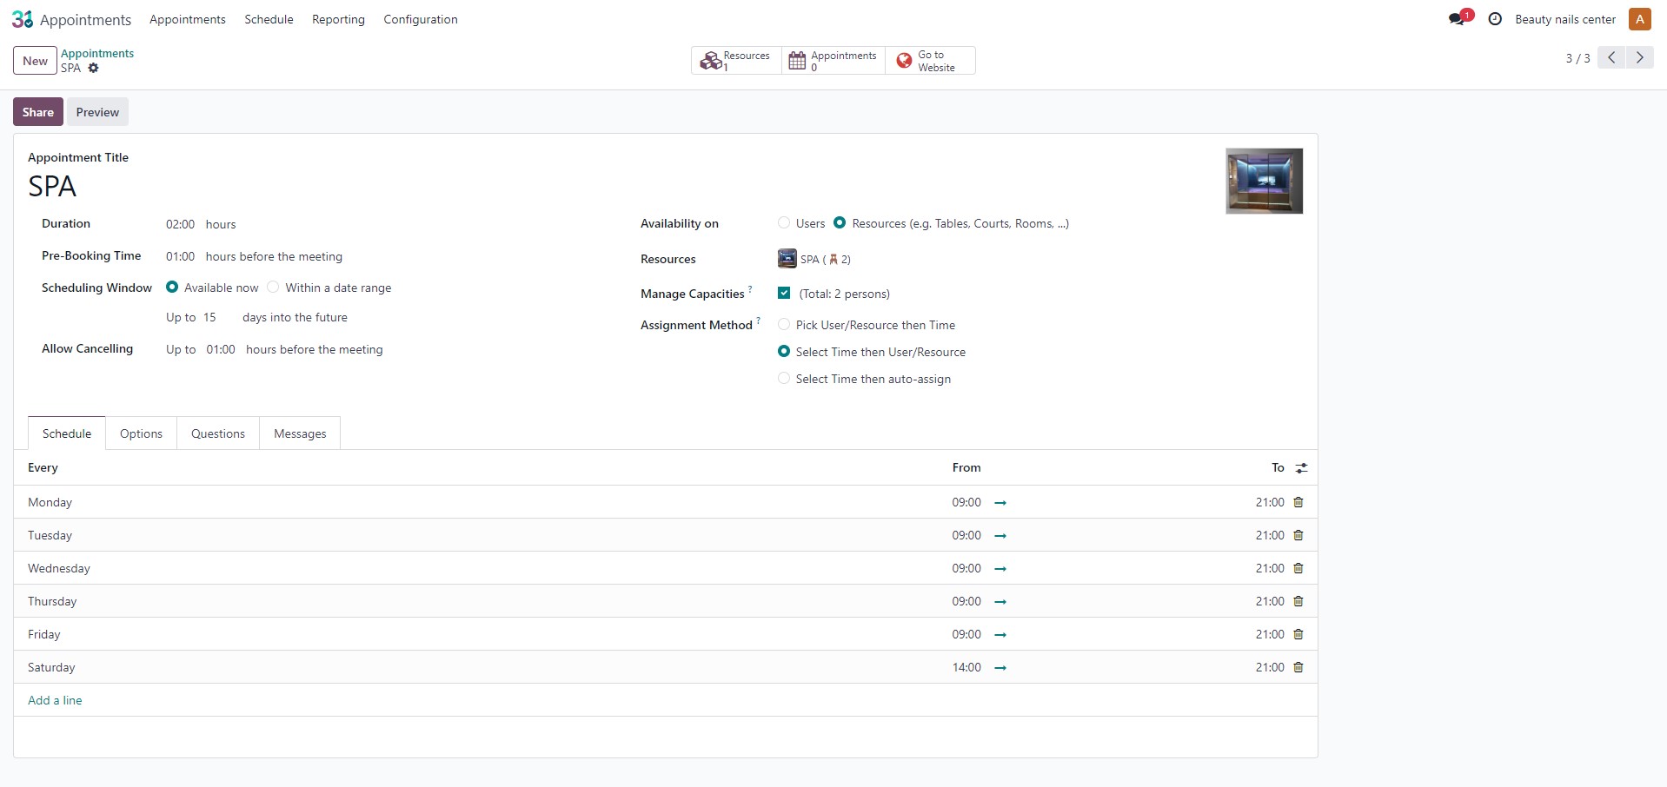Open the Resources stat button

click(736, 60)
